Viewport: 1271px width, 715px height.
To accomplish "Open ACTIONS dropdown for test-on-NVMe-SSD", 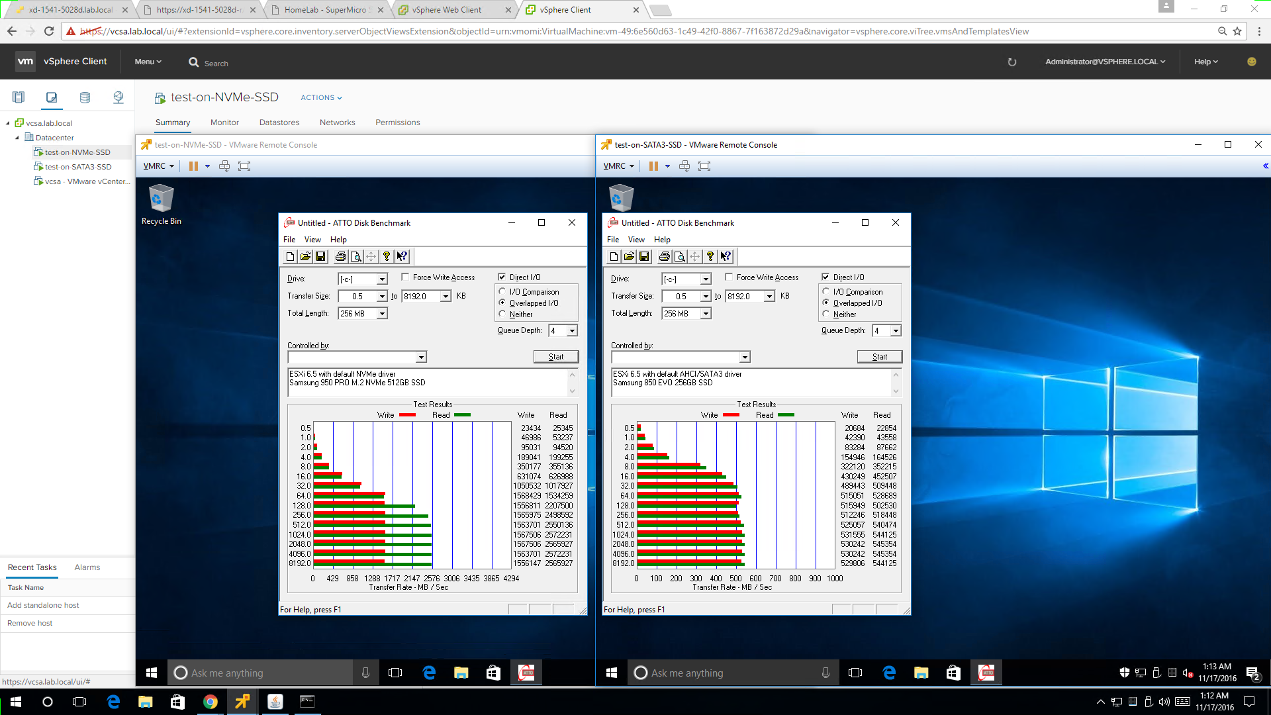I will pyautogui.click(x=321, y=98).
